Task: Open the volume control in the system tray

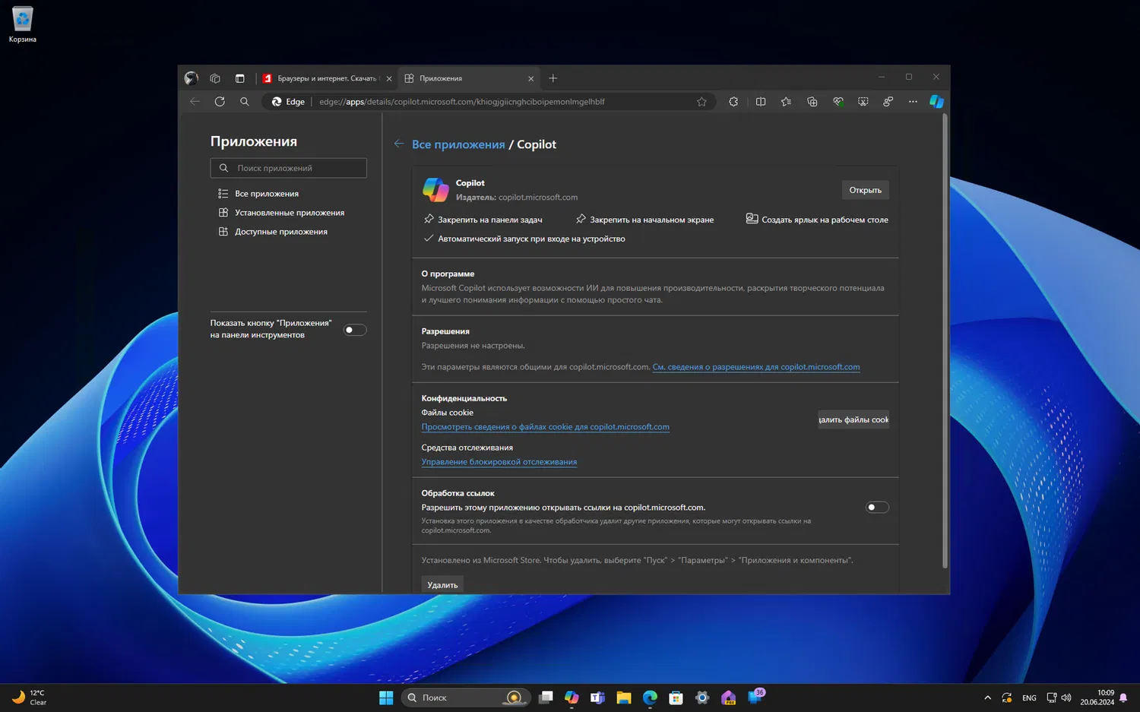Action: (x=1066, y=698)
